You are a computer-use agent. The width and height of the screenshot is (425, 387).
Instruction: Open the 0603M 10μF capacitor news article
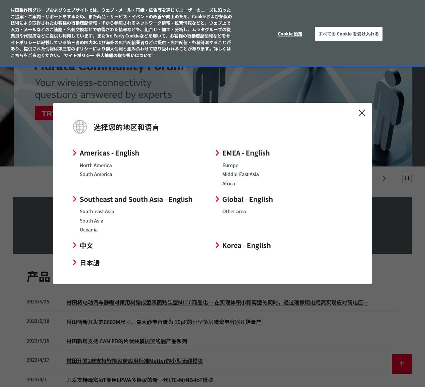pos(164,322)
